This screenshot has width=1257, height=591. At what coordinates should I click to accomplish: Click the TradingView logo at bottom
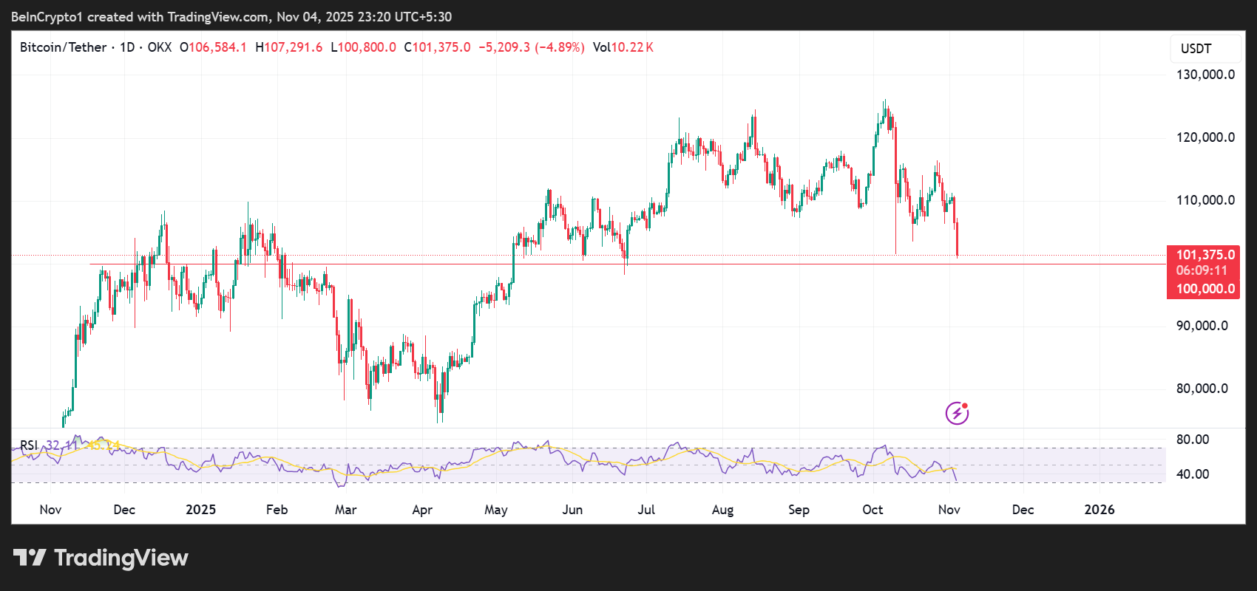[x=101, y=558]
